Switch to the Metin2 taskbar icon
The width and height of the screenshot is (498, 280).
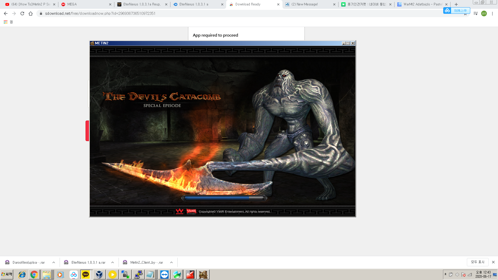click(203, 275)
